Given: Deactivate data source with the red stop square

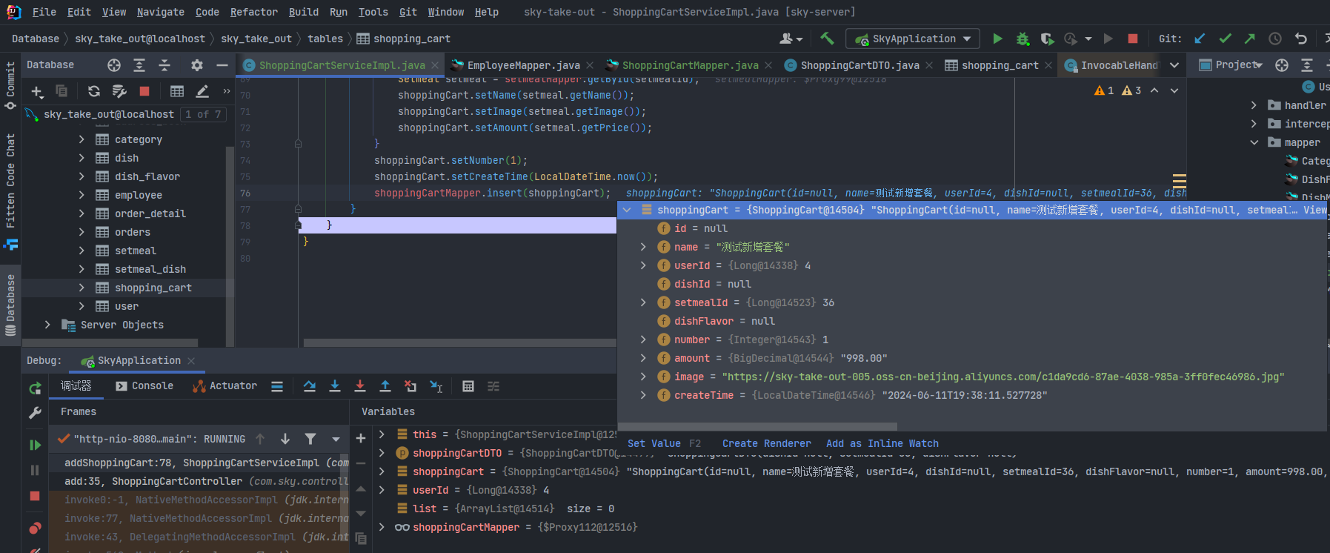Looking at the screenshot, I should coord(144,91).
